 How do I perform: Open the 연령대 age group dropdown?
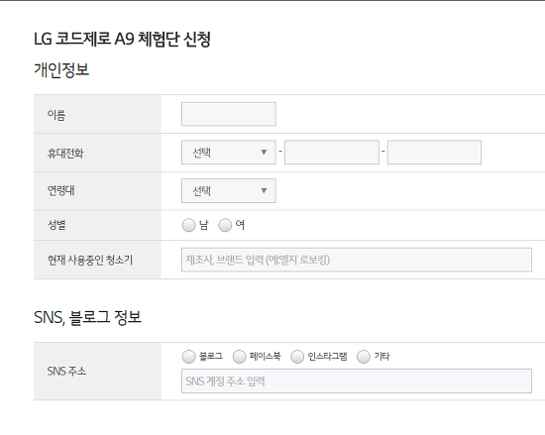tap(229, 191)
